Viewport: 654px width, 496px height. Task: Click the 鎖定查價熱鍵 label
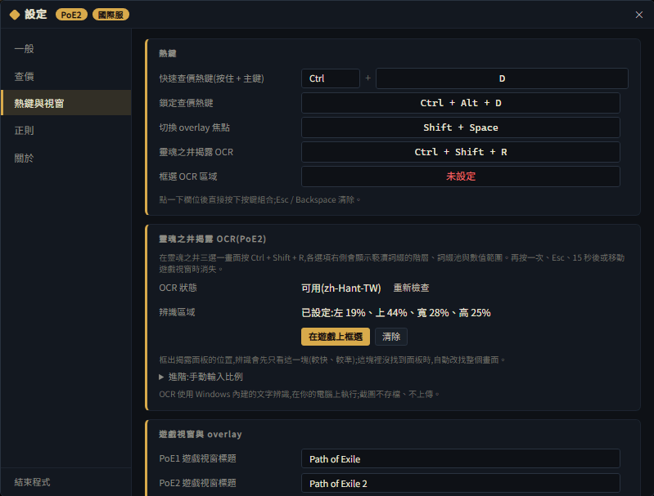186,103
